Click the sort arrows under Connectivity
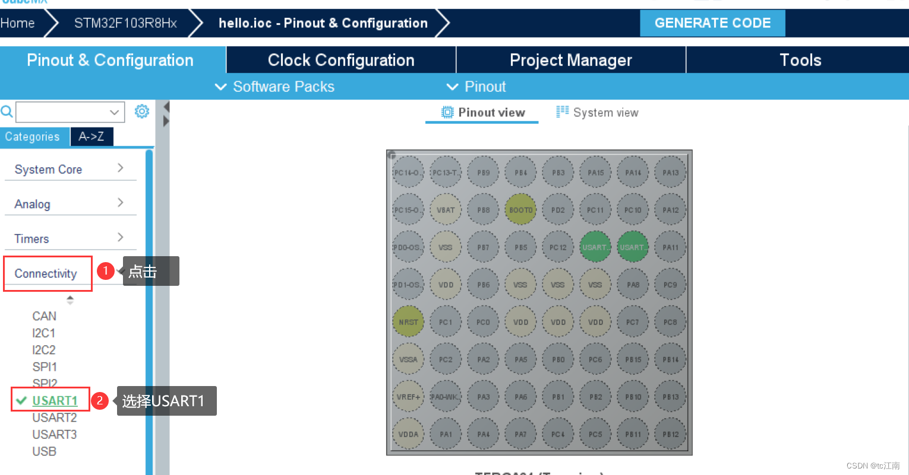This screenshot has width=909, height=475. (70, 300)
